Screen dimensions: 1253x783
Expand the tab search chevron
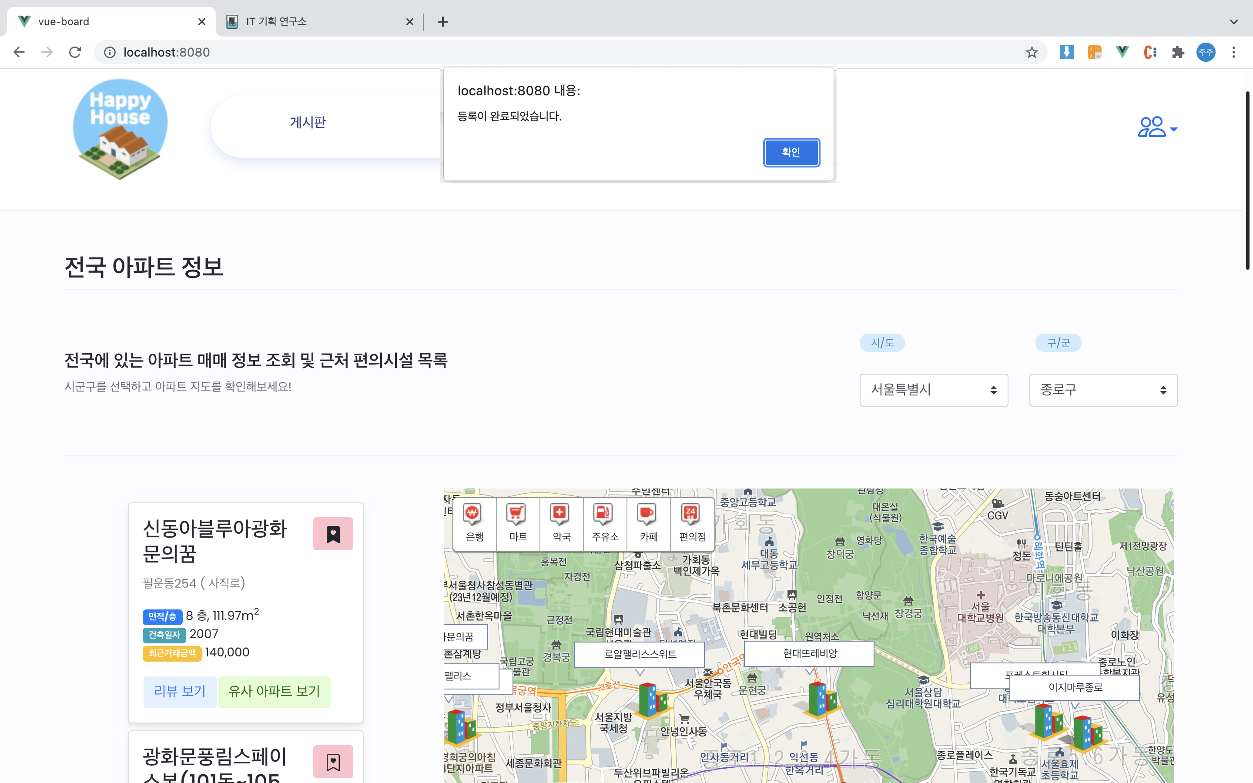1234,22
